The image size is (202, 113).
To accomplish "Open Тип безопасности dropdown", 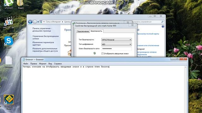I will click(x=116, y=40).
